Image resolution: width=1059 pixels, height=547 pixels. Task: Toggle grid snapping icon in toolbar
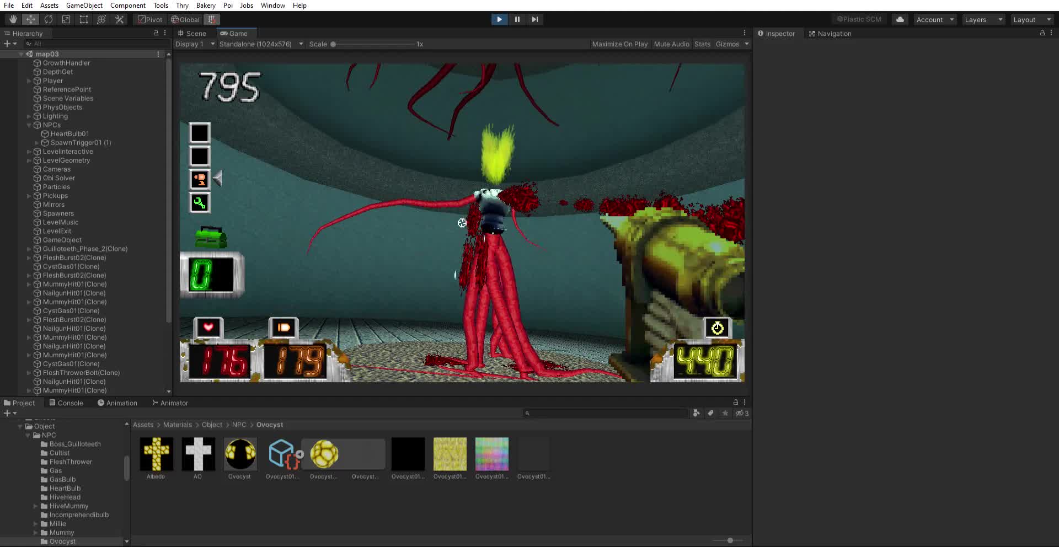pos(211,19)
